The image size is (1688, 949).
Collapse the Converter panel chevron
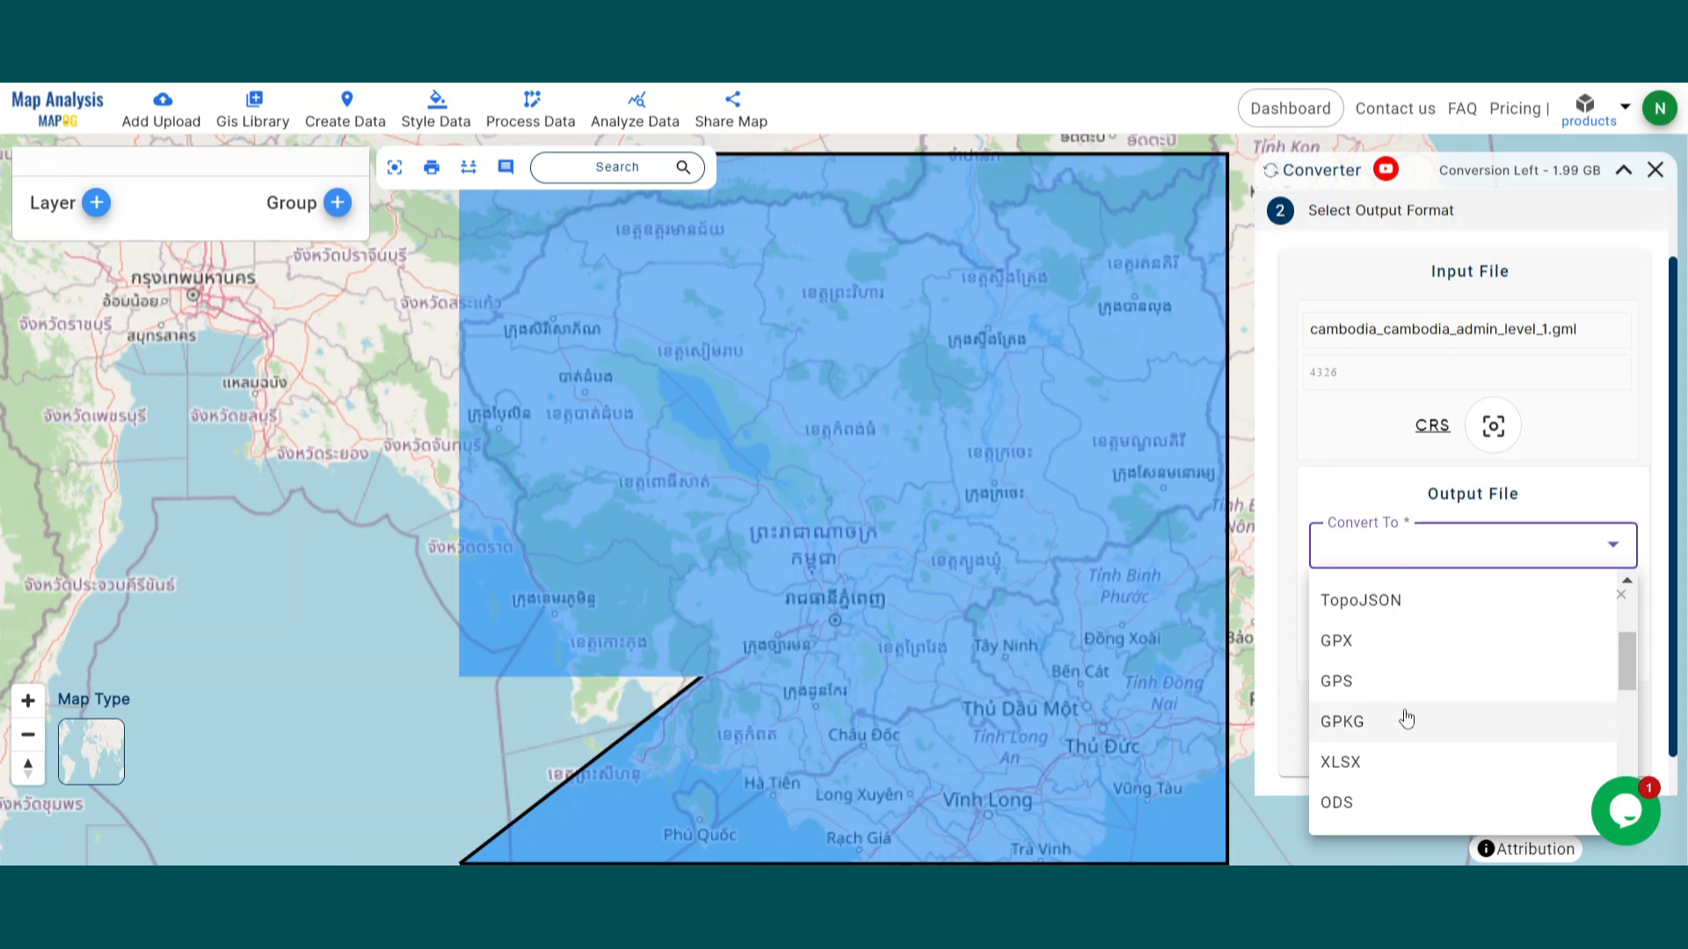(x=1624, y=170)
